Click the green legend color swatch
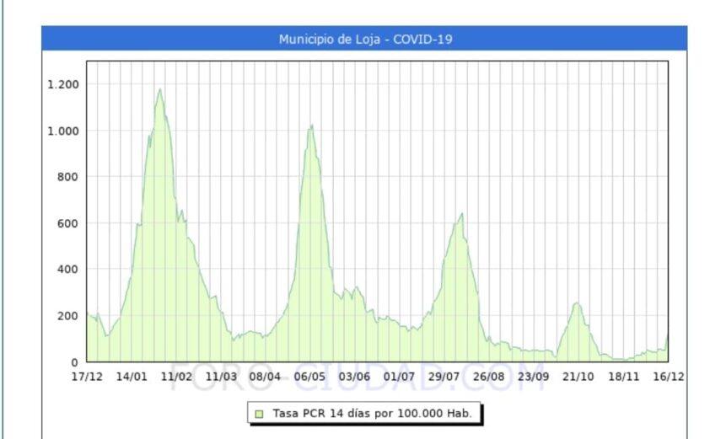Screen dimensions: 710x439 pos(259,414)
